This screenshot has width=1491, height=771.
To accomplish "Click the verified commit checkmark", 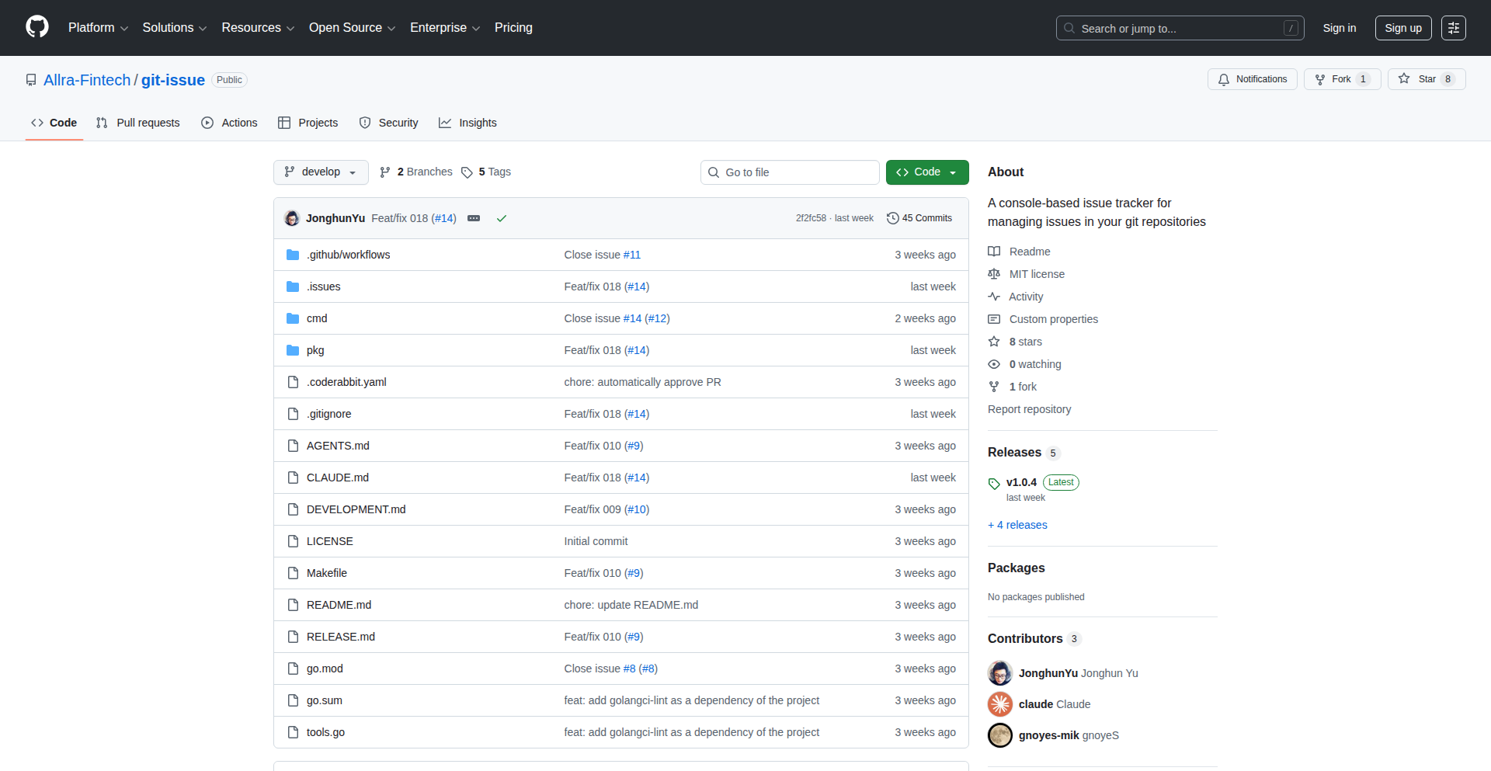I will (x=502, y=218).
